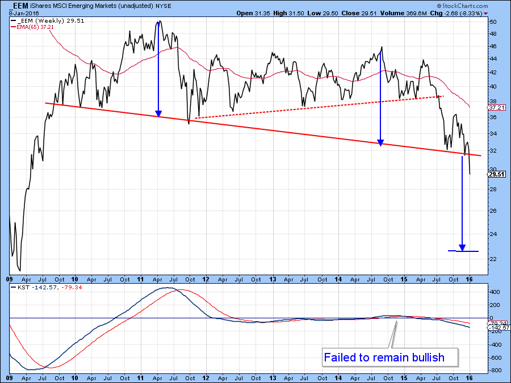Click the Chg -2.68 (-8.33%) value
Screen dimensions: 511x383
click(456, 14)
